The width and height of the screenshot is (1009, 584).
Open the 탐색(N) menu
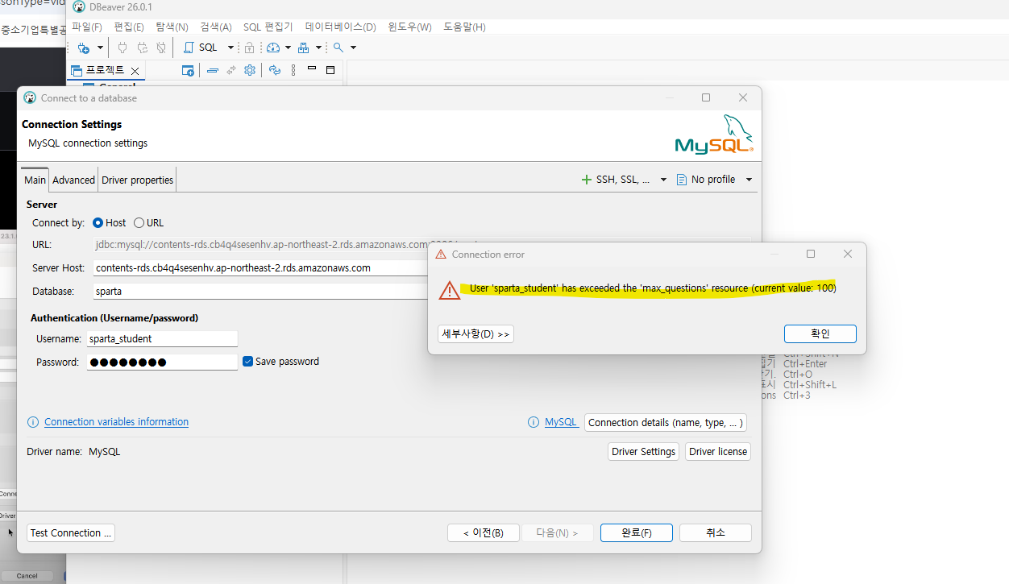click(172, 27)
